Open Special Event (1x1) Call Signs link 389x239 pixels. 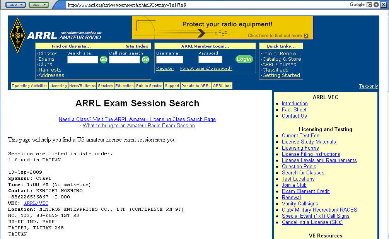pyautogui.click(x=316, y=216)
